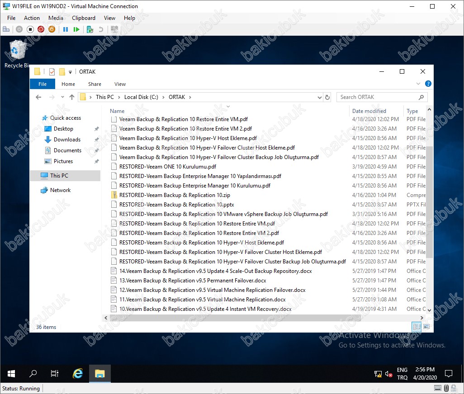Click the Revert toolbar icon
Screen dimensions: 464x394
coord(100,29)
